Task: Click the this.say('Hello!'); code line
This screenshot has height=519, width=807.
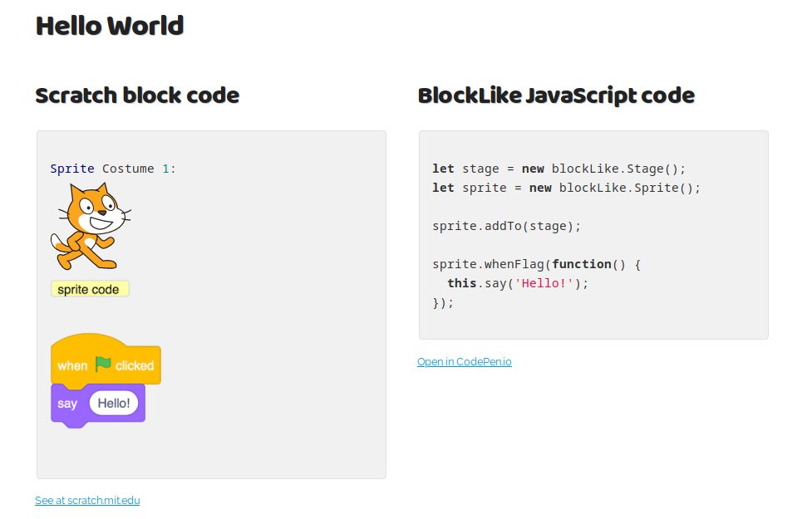Action: click(x=518, y=283)
